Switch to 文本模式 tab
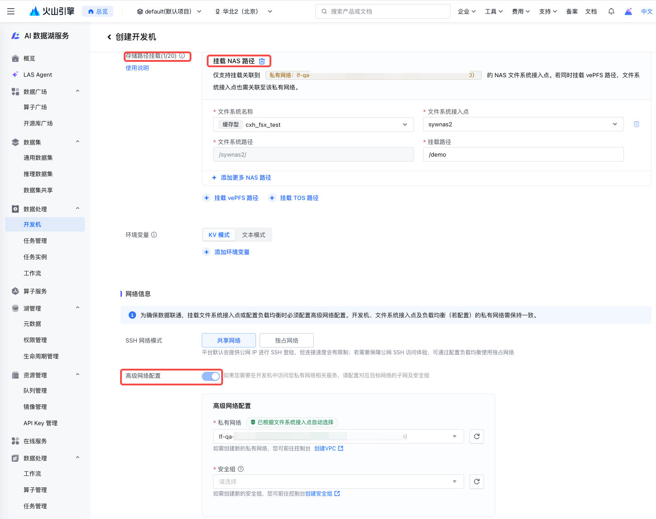The image size is (656, 519). coord(253,235)
